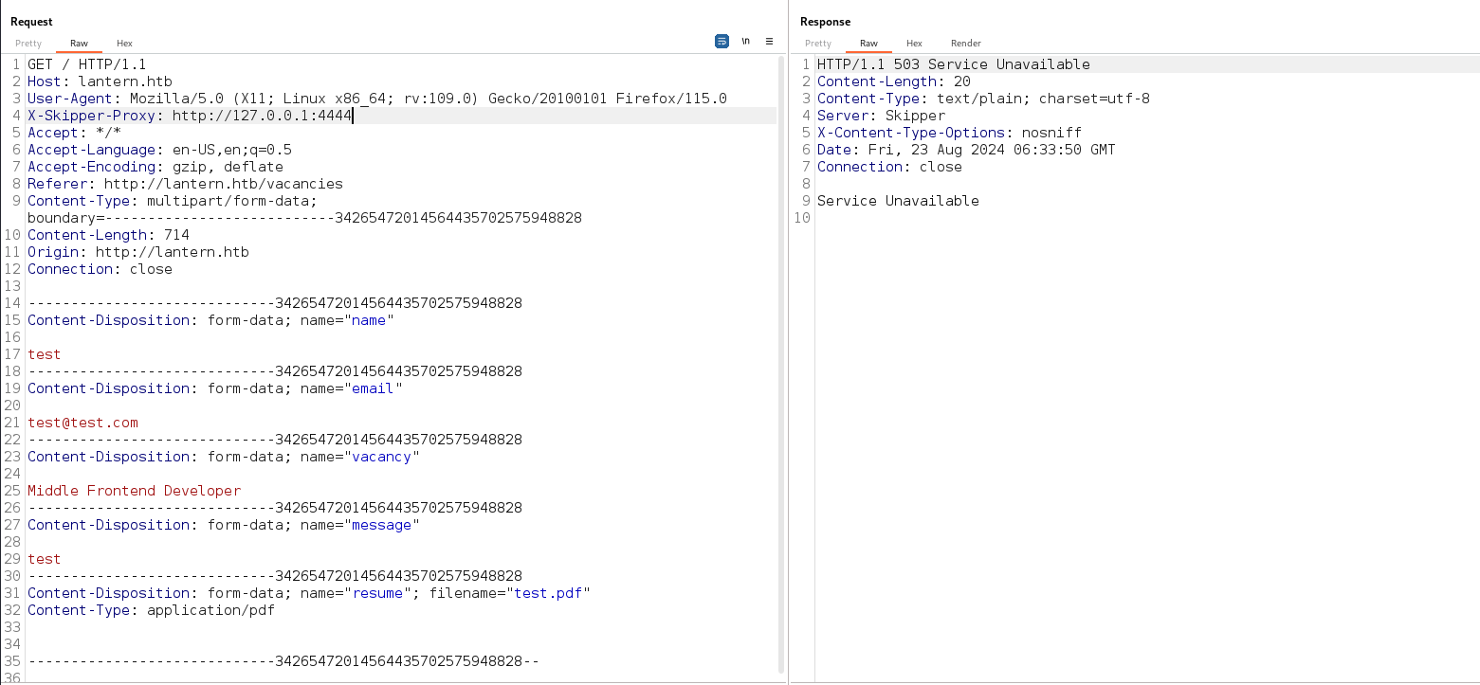
Task: Click the Request panel vertical scrollbar
Action: (x=781, y=365)
